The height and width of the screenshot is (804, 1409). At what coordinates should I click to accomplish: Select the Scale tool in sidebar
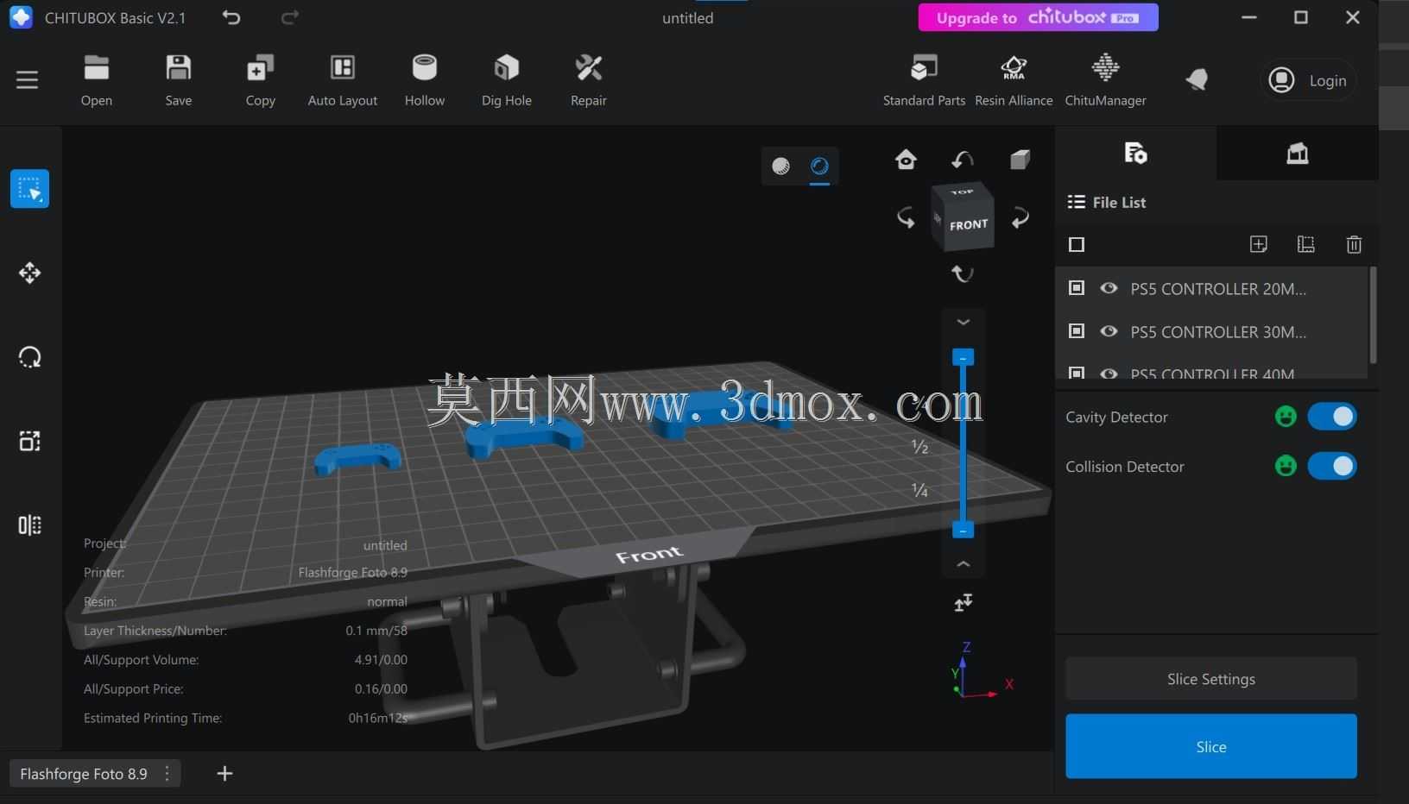pyautogui.click(x=29, y=442)
